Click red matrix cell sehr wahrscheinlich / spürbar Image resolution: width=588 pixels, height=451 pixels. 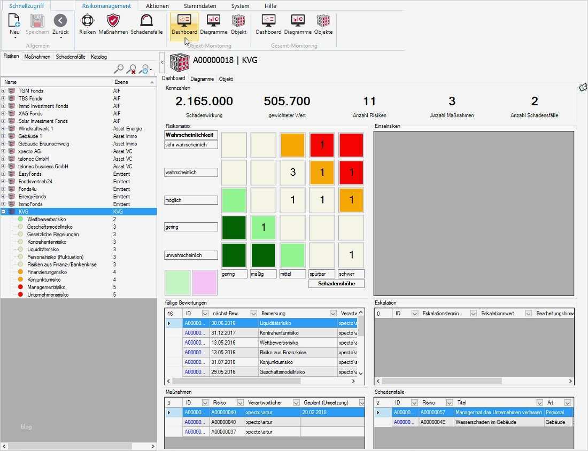pos(322,145)
